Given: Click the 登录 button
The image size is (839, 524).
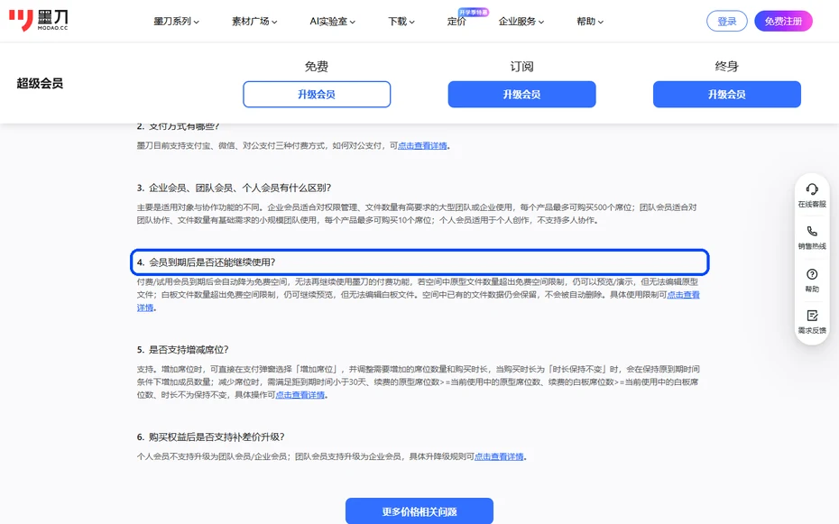Looking at the screenshot, I should (x=726, y=21).
